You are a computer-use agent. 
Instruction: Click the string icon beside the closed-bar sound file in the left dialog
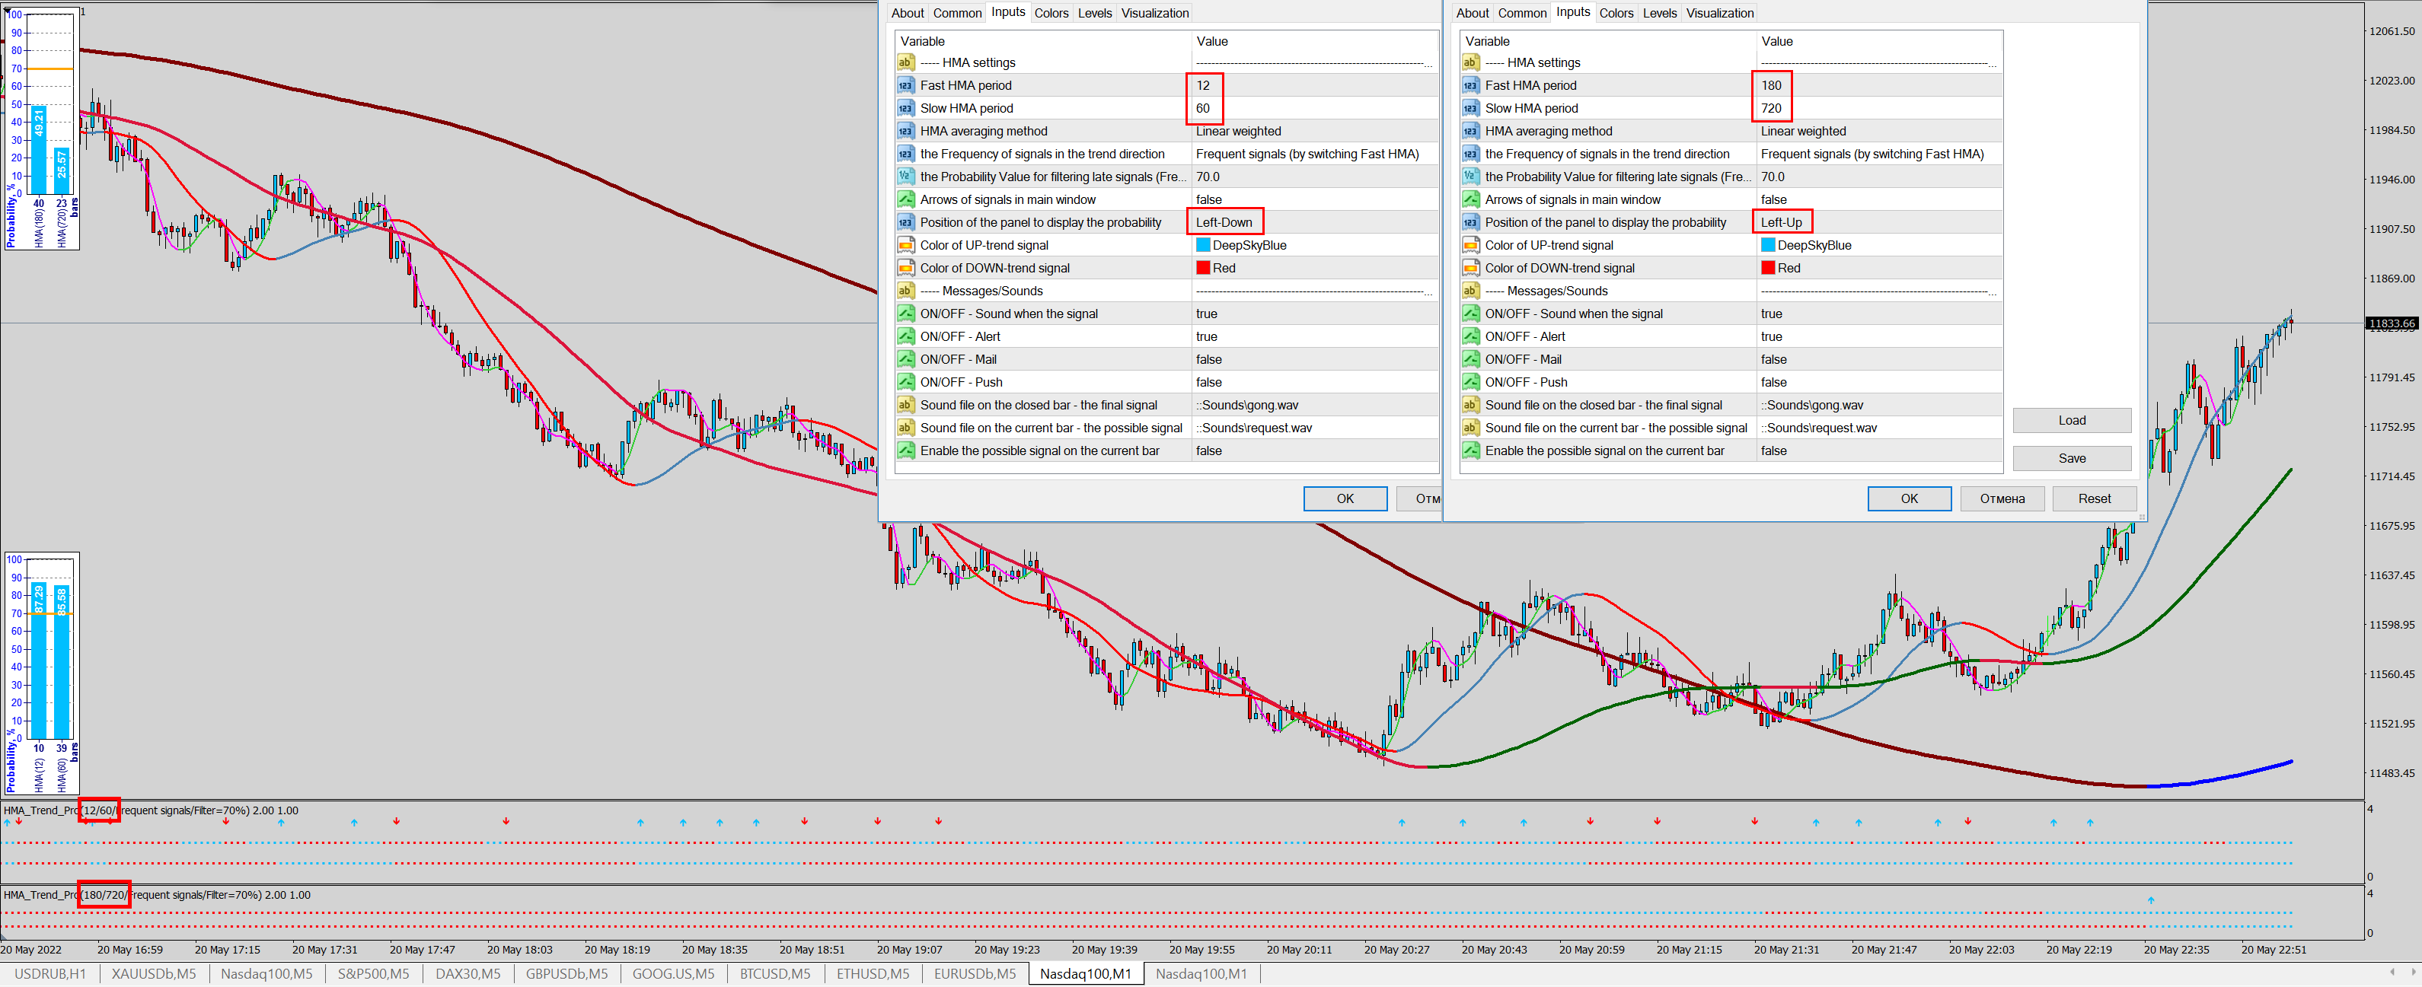click(x=905, y=405)
